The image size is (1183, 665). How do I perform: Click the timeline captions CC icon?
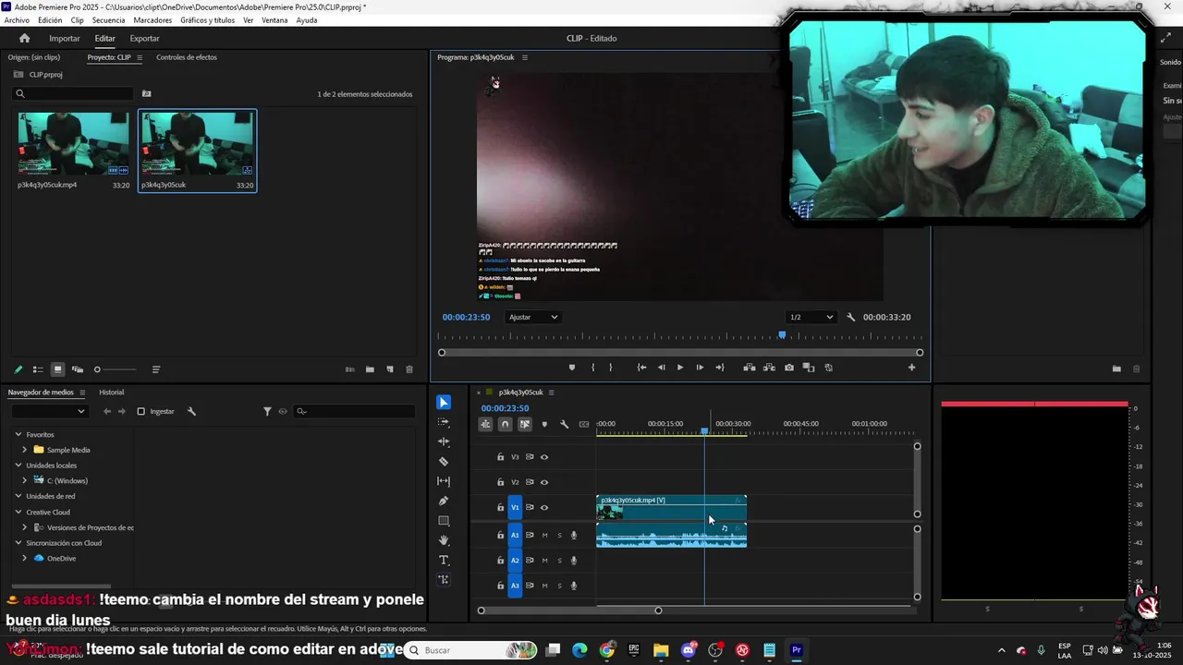[x=584, y=424]
